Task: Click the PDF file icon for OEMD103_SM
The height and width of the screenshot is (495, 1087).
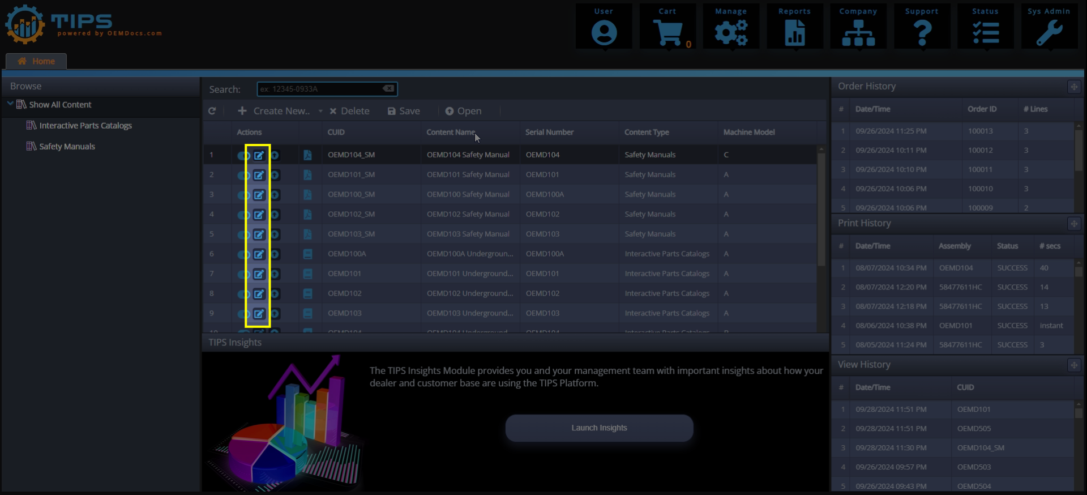Action: 307,234
